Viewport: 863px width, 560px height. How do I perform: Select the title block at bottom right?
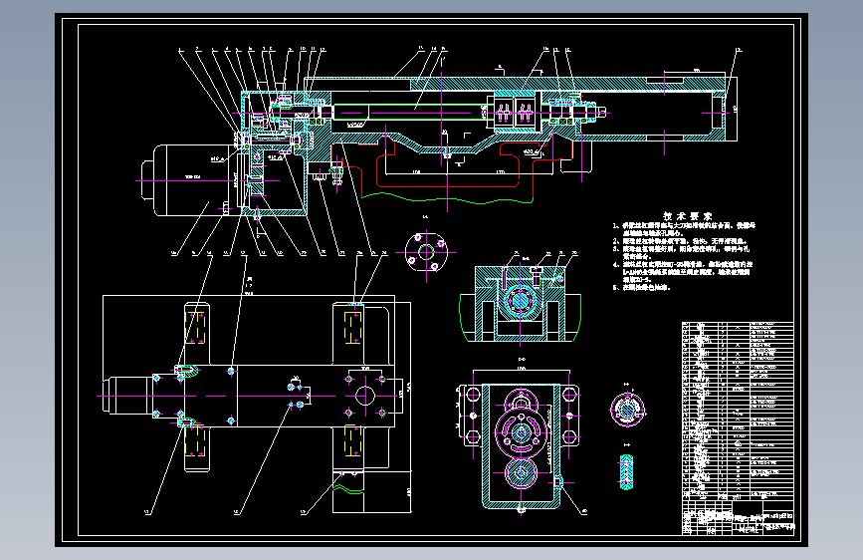738,516
